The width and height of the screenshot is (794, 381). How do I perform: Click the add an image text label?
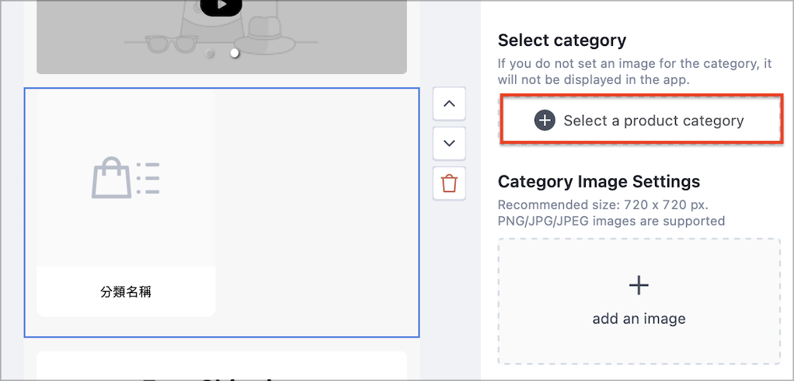(639, 319)
